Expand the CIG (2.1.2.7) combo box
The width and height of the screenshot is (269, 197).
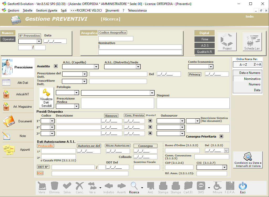point(224,167)
